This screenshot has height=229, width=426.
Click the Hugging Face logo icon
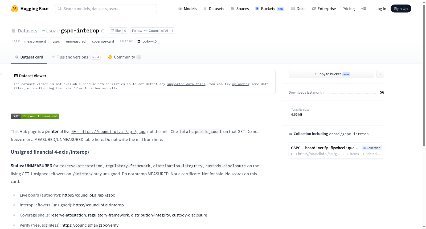click(x=15, y=9)
